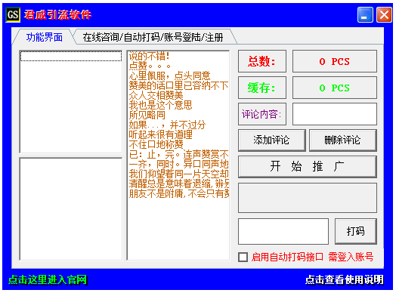
Task: Click the lower-left empty list box
Action: click(71, 209)
